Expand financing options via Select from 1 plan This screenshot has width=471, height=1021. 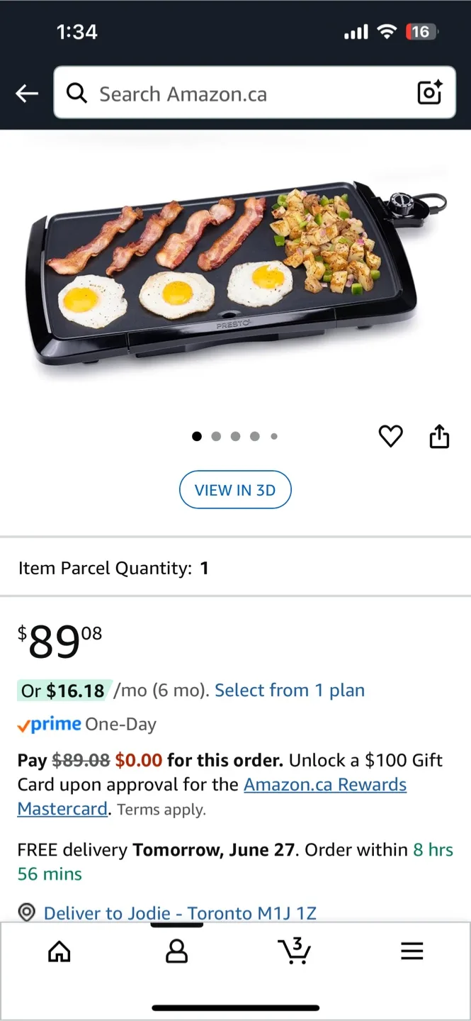click(x=290, y=690)
